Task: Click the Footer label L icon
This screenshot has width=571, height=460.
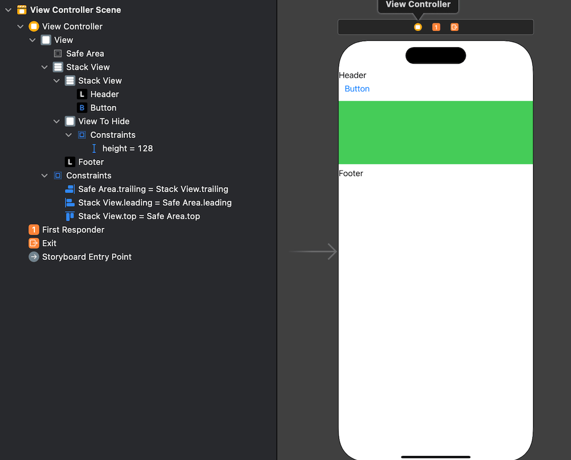Action: click(70, 162)
